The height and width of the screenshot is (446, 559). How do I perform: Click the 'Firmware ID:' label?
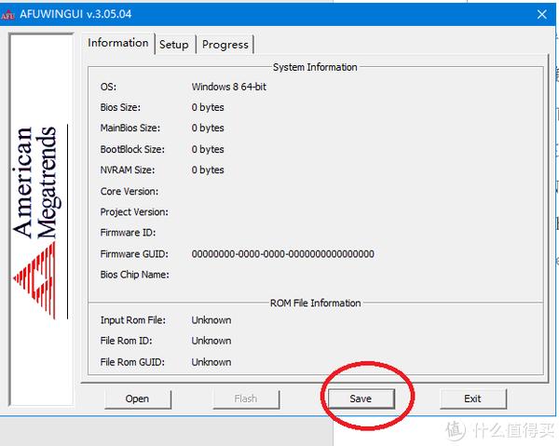pos(128,233)
